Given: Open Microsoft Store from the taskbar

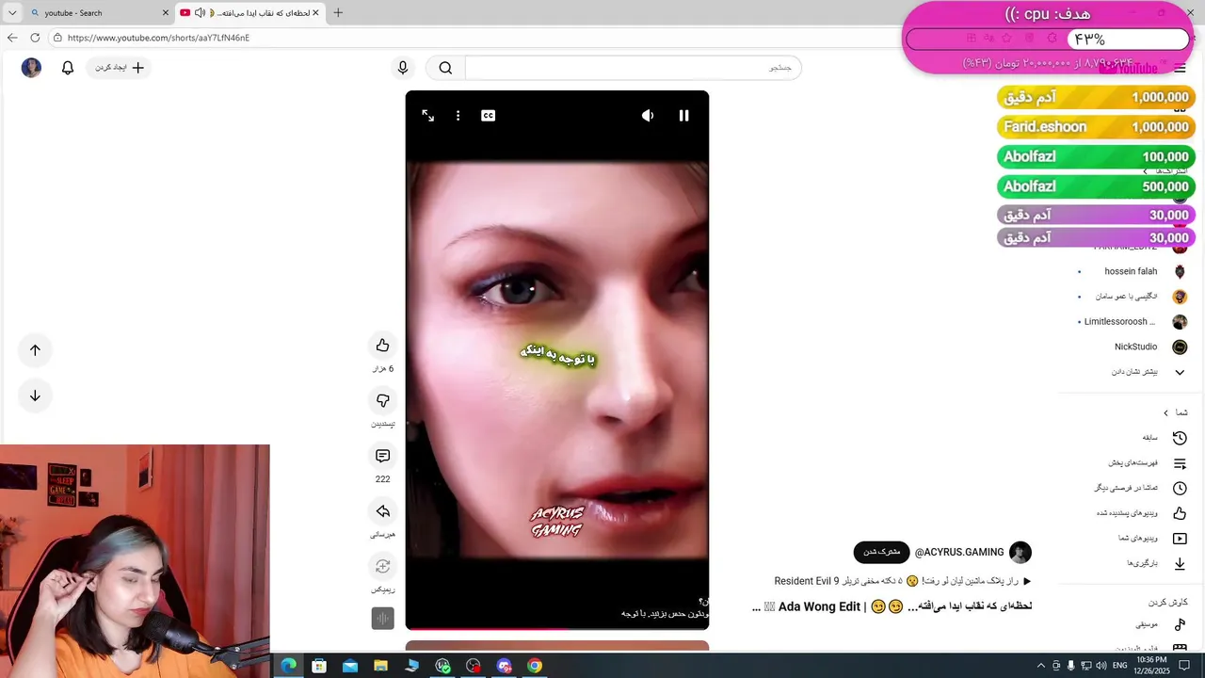Looking at the screenshot, I should click(319, 666).
